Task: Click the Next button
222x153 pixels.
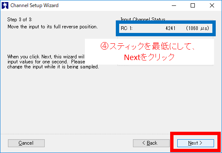Action: click(196, 143)
